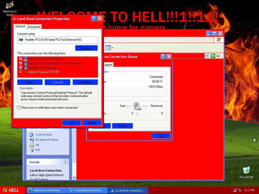The height and width of the screenshot is (194, 259).
Task: Expand address bar dropdown arrow
Action: click(207, 56)
